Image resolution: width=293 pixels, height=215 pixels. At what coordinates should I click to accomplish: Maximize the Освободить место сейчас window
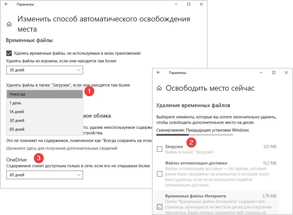point(274,72)
